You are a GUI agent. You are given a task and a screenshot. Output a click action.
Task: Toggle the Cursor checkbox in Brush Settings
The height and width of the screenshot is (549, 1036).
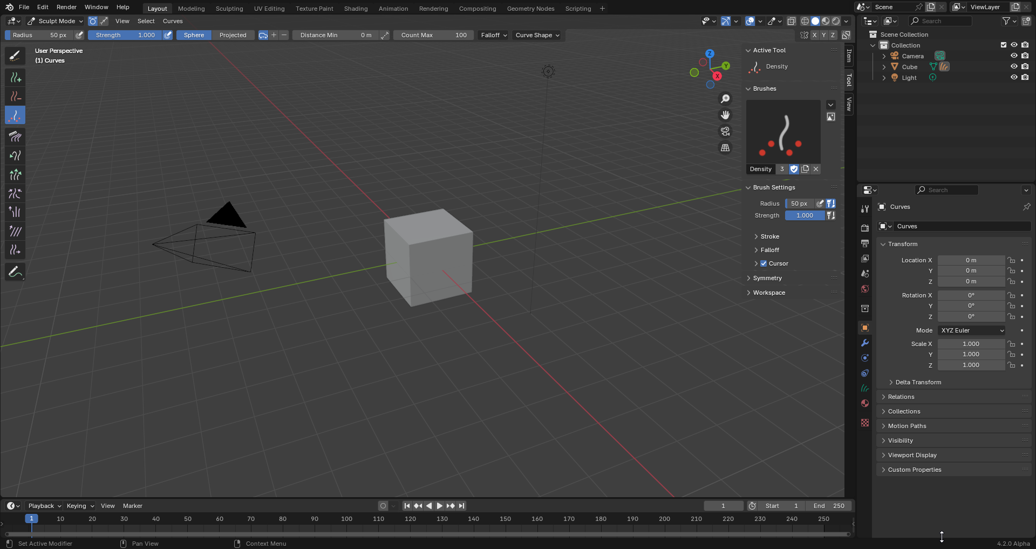coord(764,263)
